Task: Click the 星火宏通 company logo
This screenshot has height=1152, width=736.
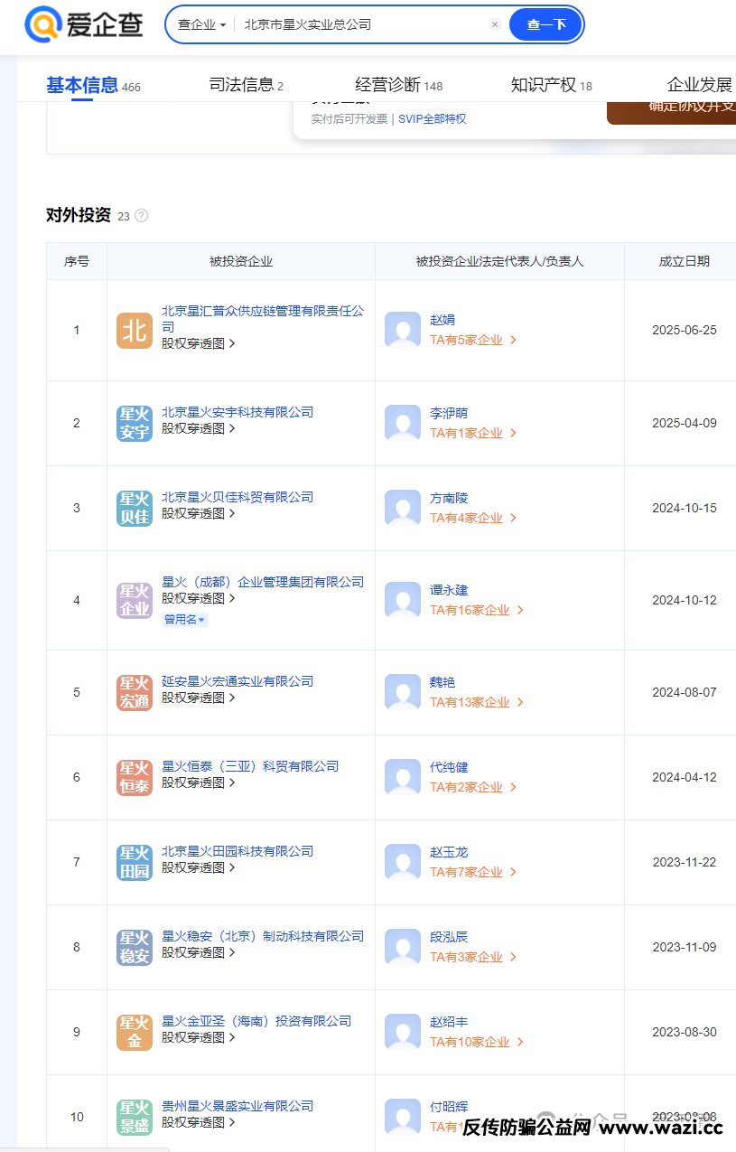Action: (x=135, y=692)
